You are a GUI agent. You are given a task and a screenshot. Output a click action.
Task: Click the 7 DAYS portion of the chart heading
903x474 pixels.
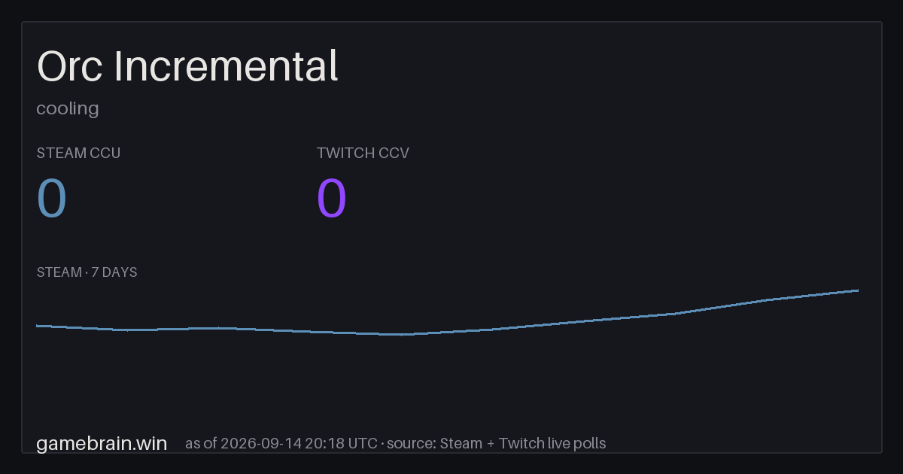114,272
